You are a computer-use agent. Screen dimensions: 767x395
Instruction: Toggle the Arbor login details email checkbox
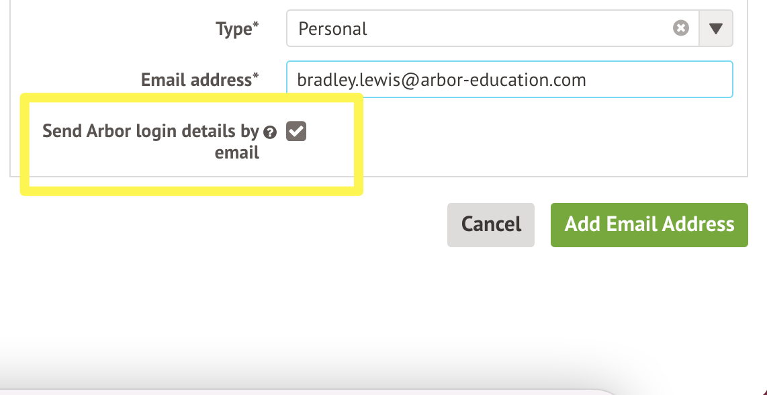pos(296,132)
